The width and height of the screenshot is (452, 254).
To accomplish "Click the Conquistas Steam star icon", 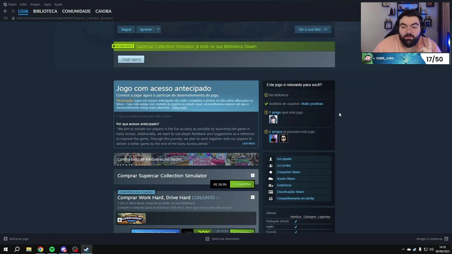I will point(270,172).
